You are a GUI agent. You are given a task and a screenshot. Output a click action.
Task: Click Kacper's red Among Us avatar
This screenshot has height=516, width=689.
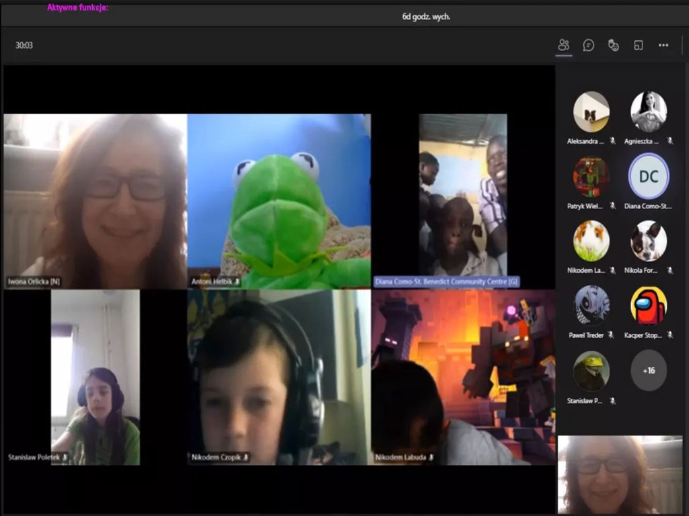coord(649,306)
